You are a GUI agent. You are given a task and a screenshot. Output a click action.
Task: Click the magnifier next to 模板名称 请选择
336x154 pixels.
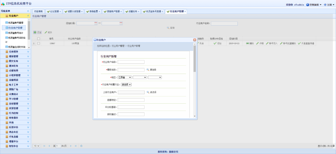(148, 70)
